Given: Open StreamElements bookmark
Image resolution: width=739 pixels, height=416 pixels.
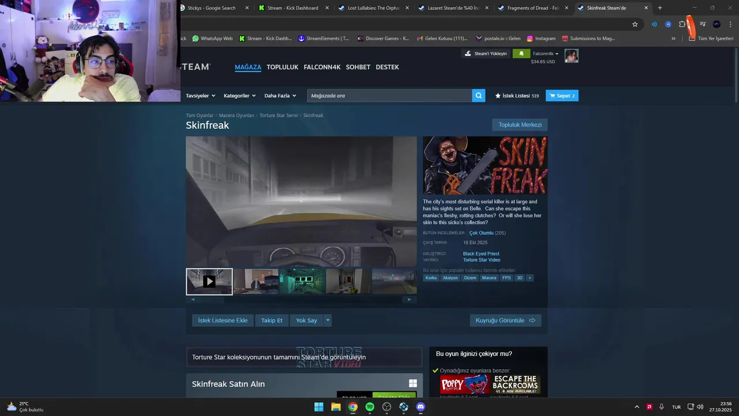Looking at the screenshot, I should [324, 39].
